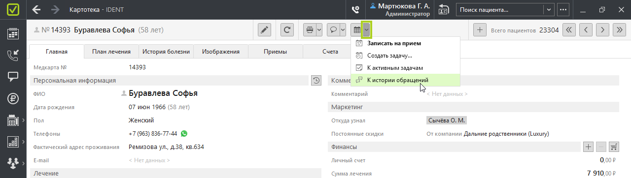Viewport: 631px width, 178px height.
Task: Click the IDENT green checkmark logo
Action: click(13, 10)
